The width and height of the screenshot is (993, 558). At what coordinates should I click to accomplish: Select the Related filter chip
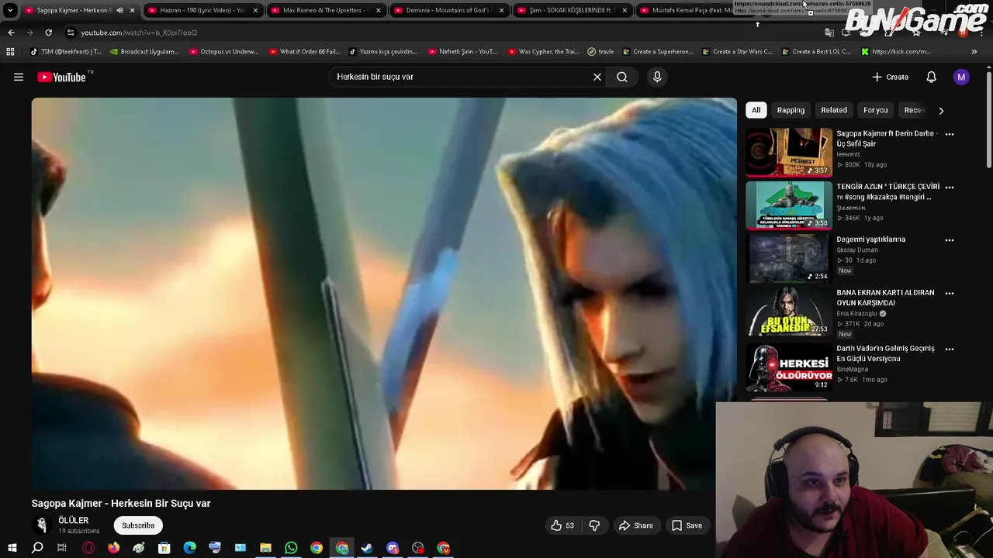pyautogui.click(x=834, y=110)
